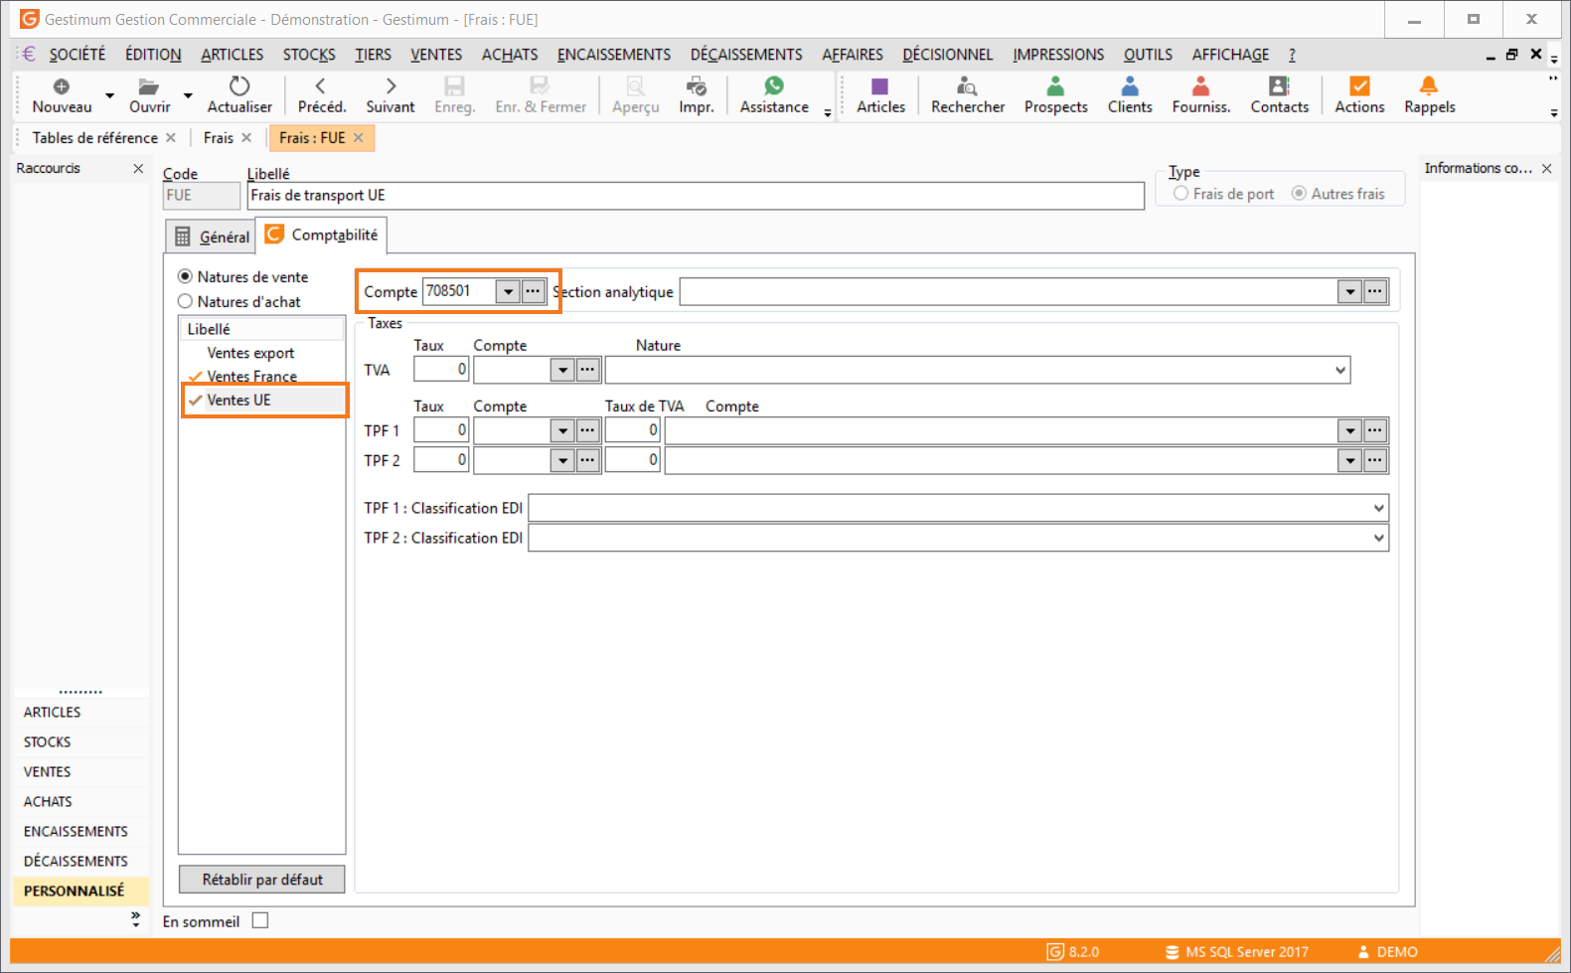This screenshot has height=973, width=1571.
Task: Close the Raccourcis panel
Action: pyautogui.click(x=138, y=169)
